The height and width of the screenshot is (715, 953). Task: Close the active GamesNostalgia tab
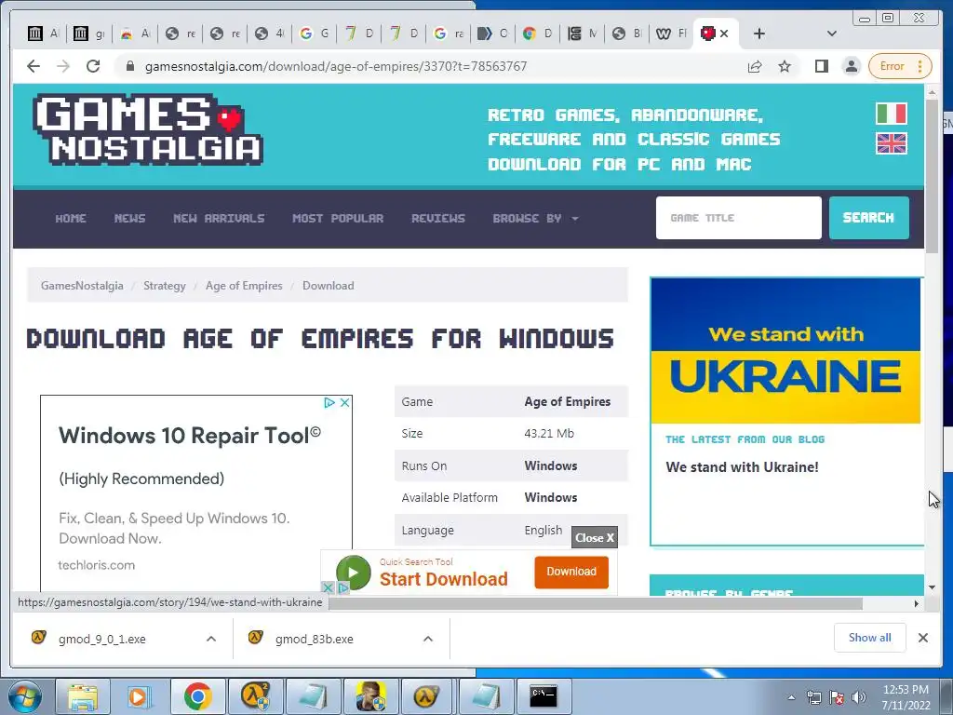(x=724, y=34)
